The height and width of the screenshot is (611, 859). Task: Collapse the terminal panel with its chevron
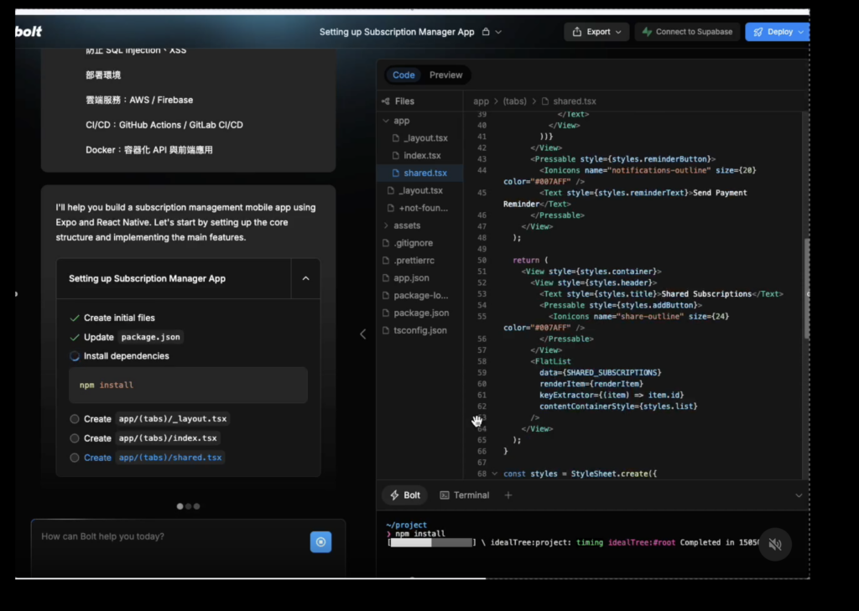(x=799, y=495)
